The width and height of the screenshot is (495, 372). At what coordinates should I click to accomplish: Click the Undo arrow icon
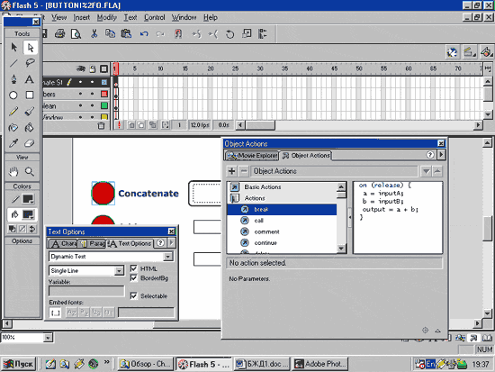pos(144,33)
